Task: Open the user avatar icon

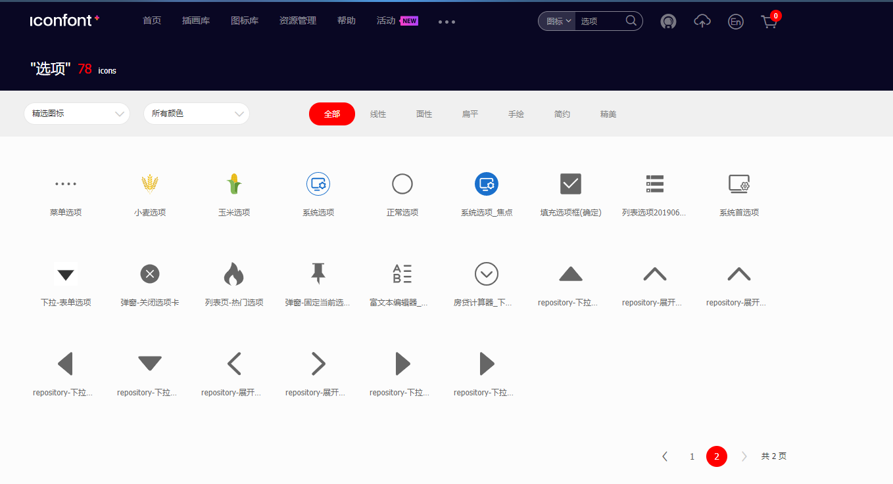Action: click(x=669, y=22)
